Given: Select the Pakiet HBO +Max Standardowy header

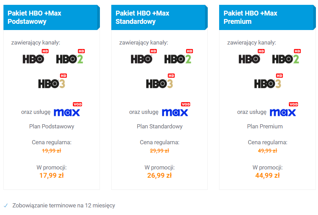Looking at the screenshot, I should [160, 18].
